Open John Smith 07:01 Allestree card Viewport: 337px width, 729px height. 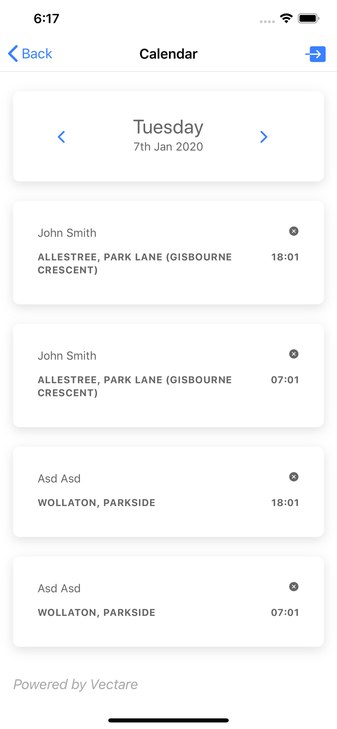pos(168,375)
